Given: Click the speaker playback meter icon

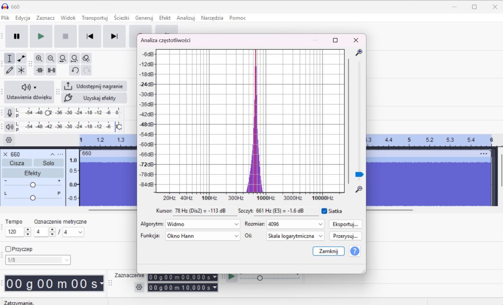Looking at the screenshot, I should pos(10,127).
